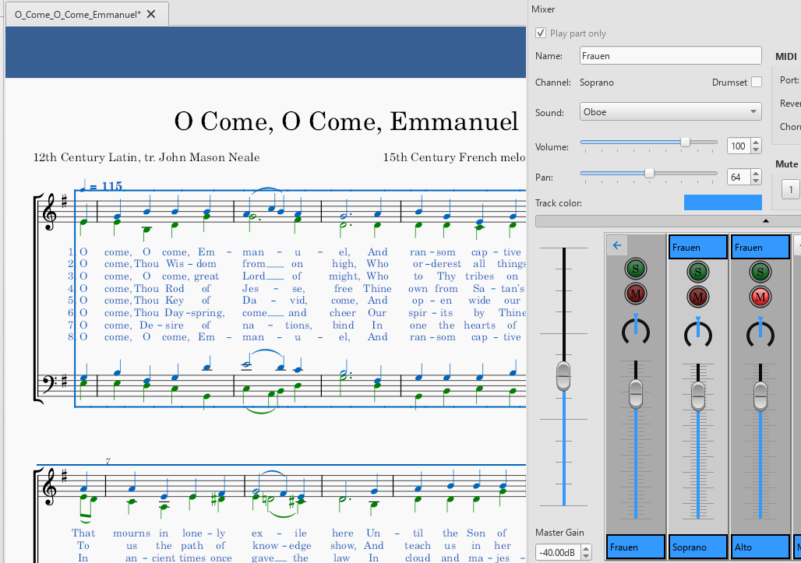The height and width of the screenshot is (563, 801).
Task: Click the back arrow on Frauen strip
Action: point(617,246)
